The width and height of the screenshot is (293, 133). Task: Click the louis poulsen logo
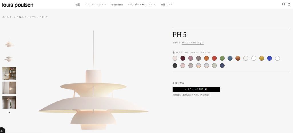pos(18,5)
